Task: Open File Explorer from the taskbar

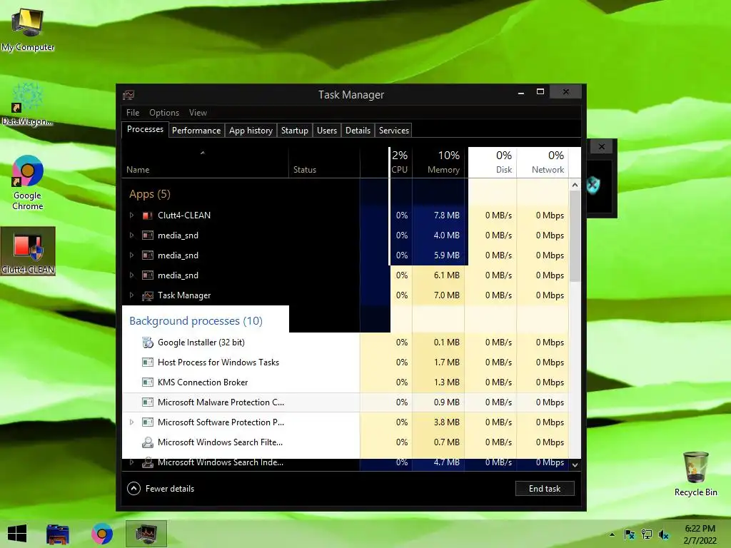Action: click(58, 534)
